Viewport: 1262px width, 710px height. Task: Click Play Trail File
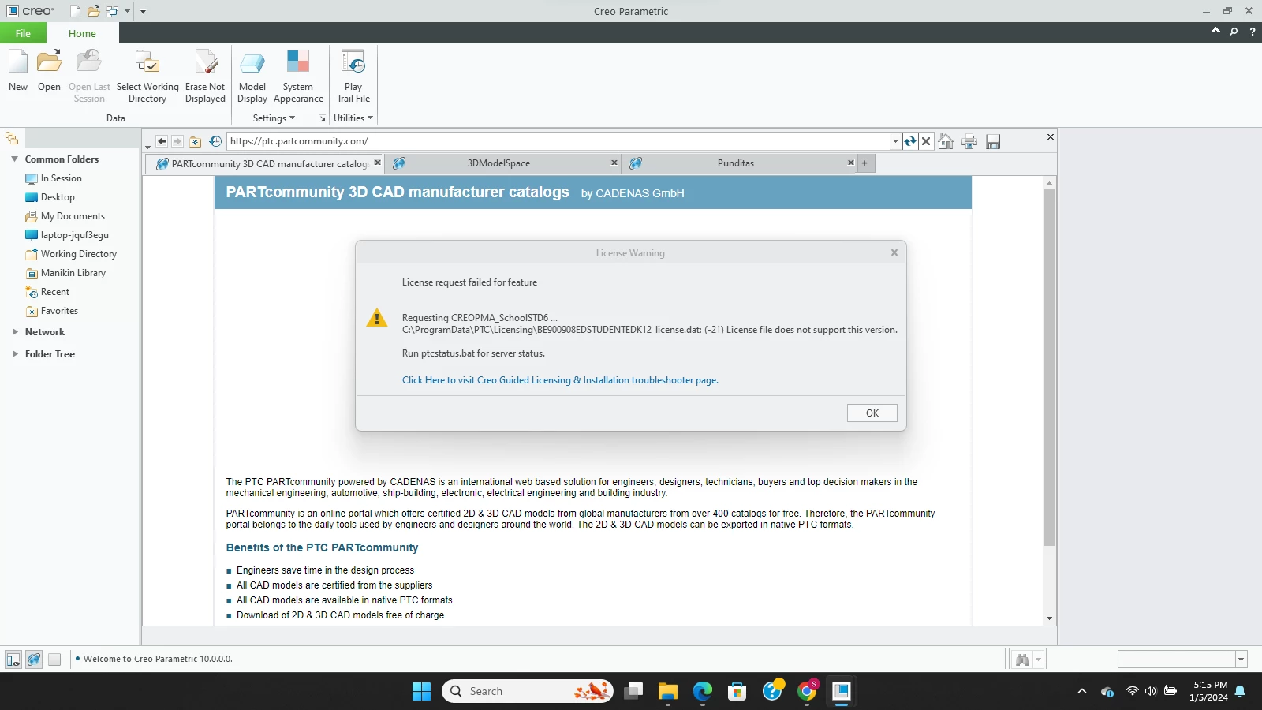point(353,76)
